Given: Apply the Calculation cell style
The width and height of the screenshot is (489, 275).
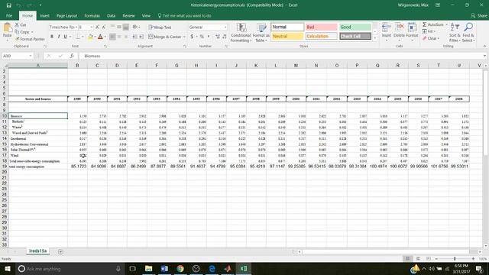Looking at the screenshot, I should click(x=321, y=36).
